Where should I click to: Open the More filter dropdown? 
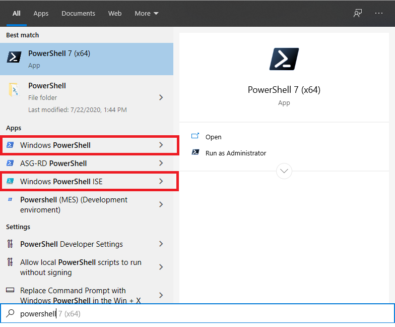point(146,13)
